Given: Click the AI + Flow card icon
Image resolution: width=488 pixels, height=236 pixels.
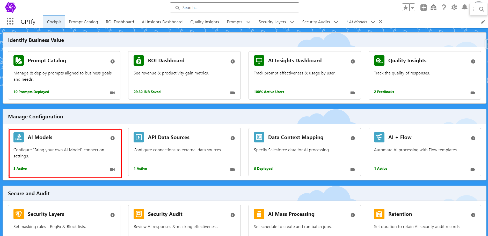Looking at the screenshot, I should click(379, 137).
